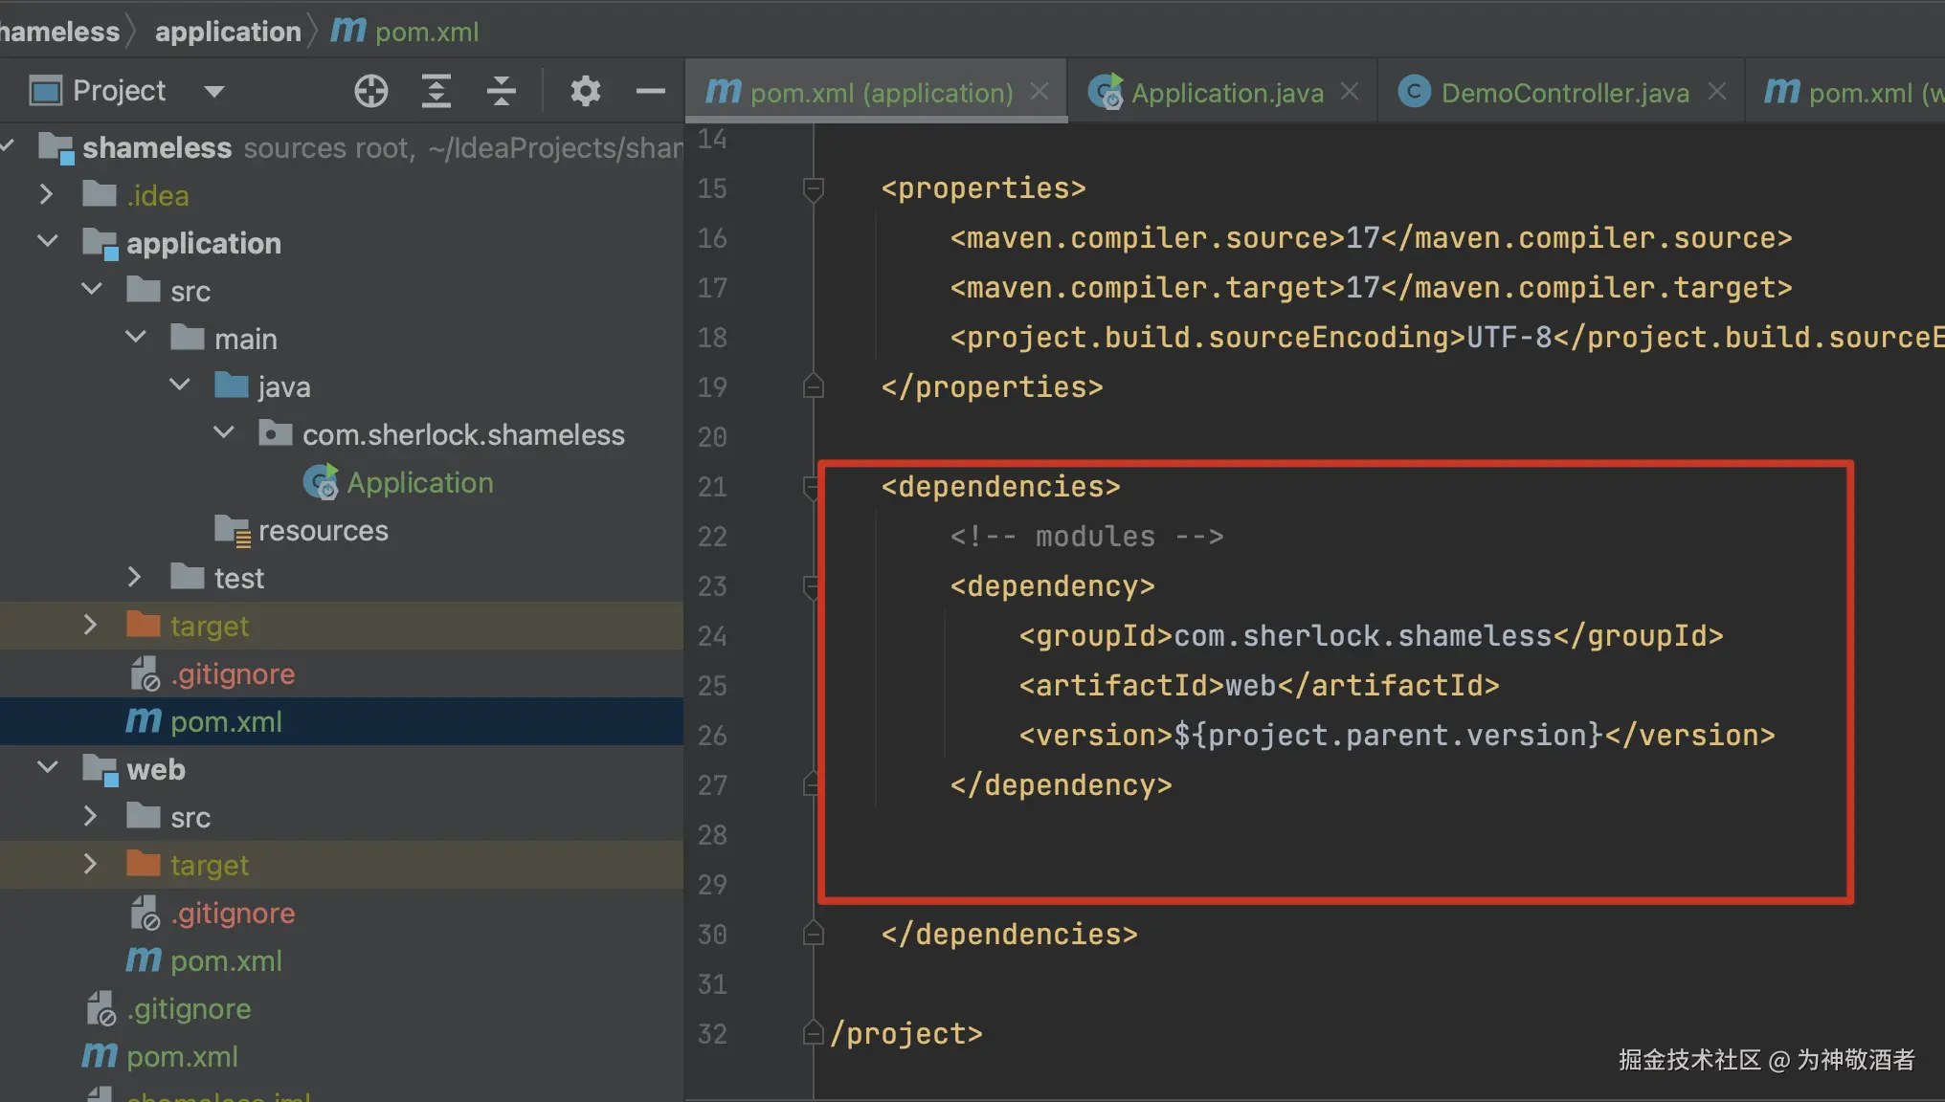Collapse the application module folder
Viewport: 1945px width, 1102px height.
(48, 242)
